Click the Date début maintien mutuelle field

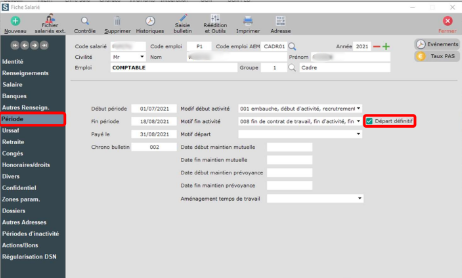point(289,147)
